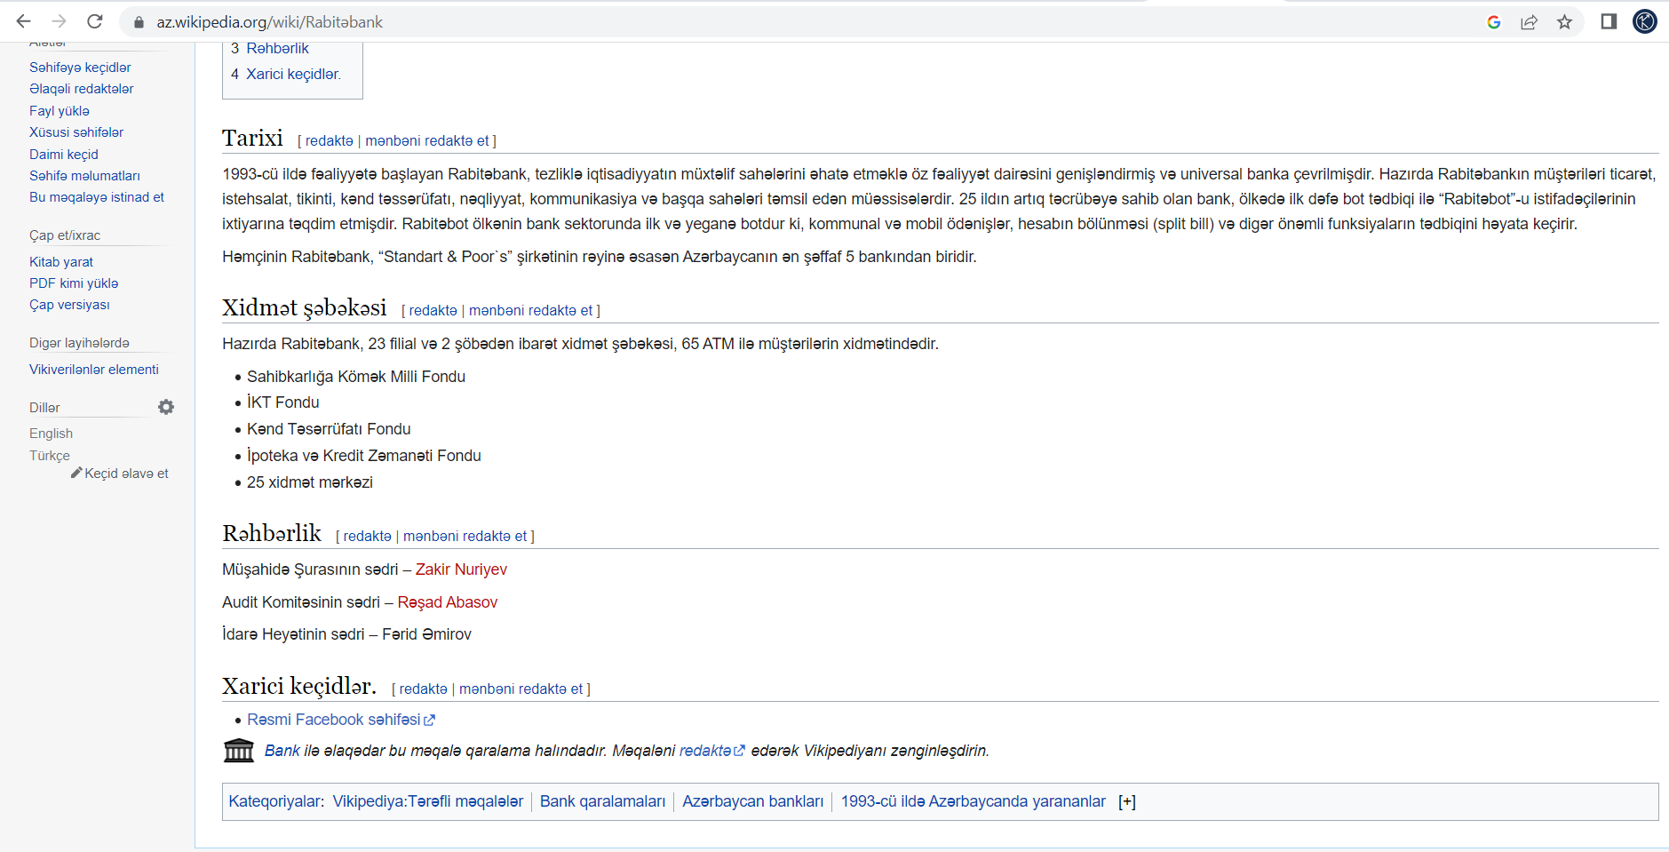
Task: Open Əlaqəli redaktələr sidebar link
Action: click(x=82, y=89)
